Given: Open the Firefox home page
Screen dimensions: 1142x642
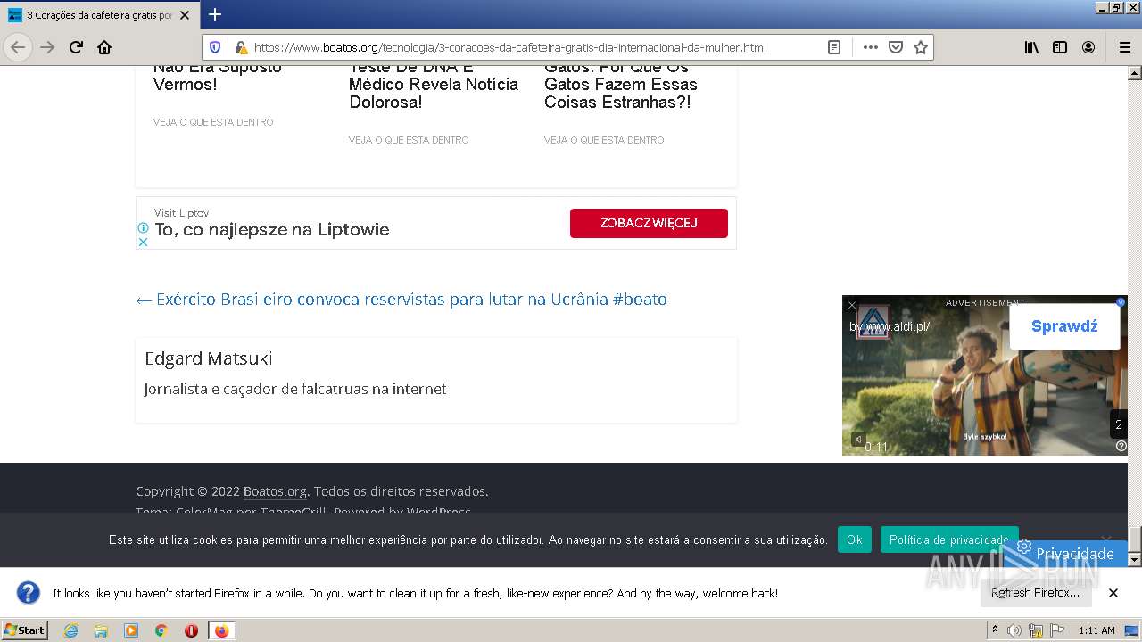Looking at the screenshot, I should point(104,47).
